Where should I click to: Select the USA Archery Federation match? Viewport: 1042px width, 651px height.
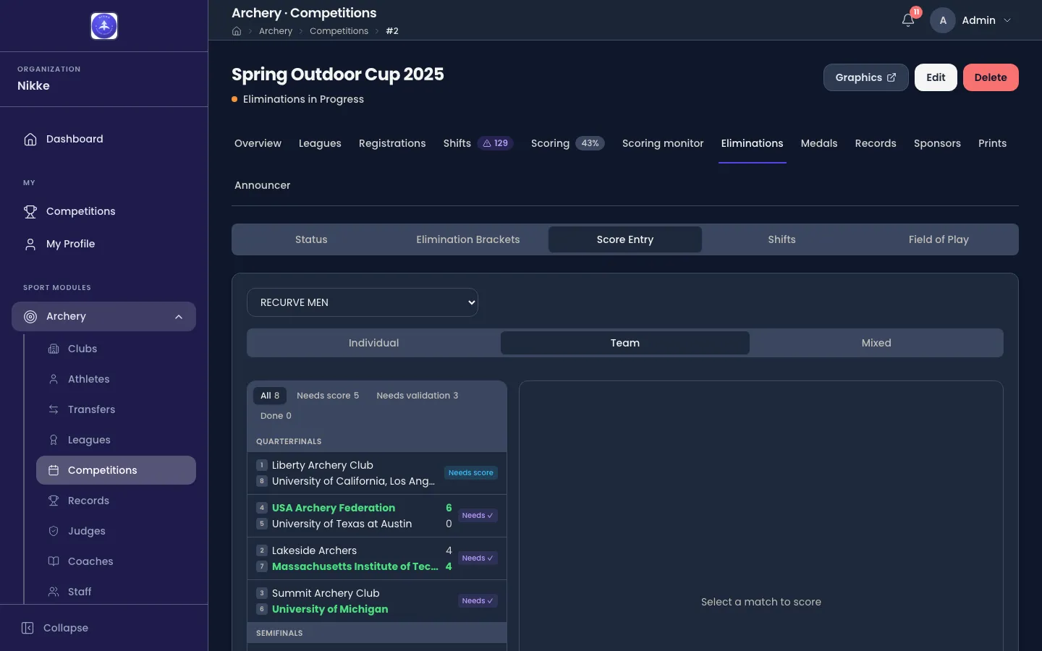[377, 516]
